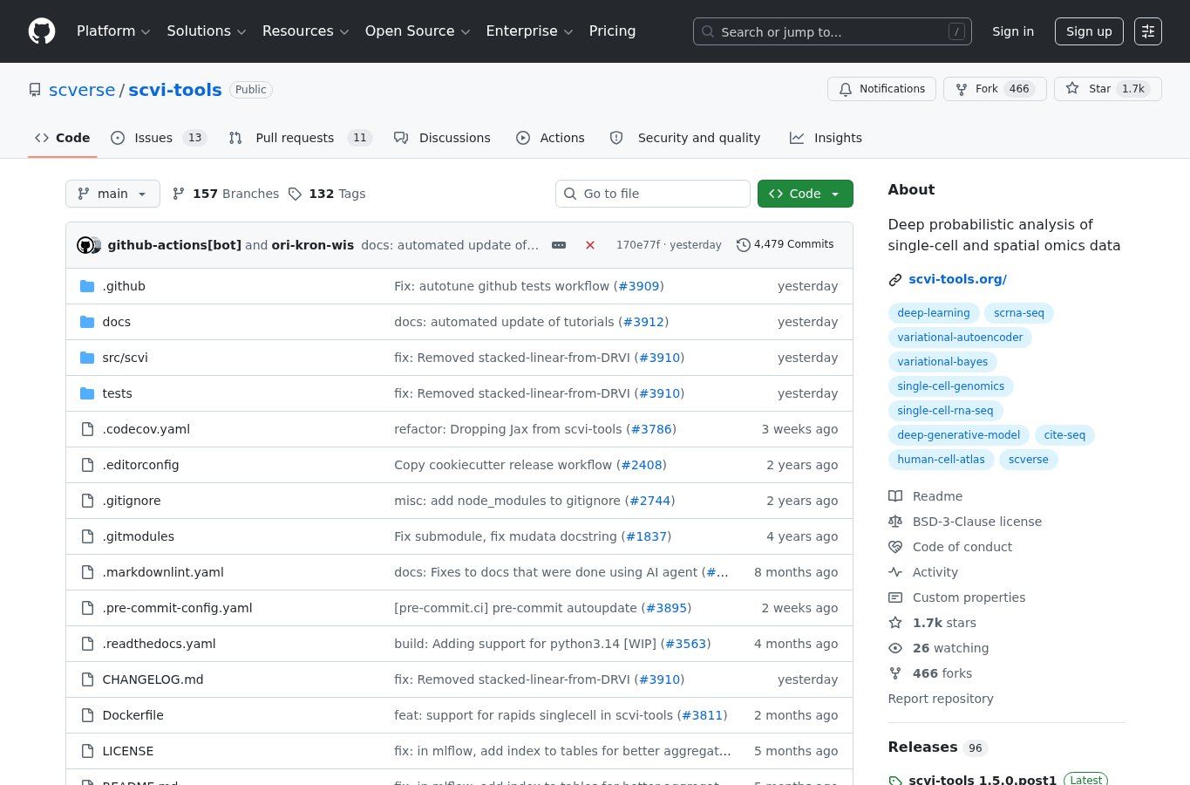Viewport: 1190px width, 785px height.
Task: Expand the Solutions menu
Action: coord(207,31)
